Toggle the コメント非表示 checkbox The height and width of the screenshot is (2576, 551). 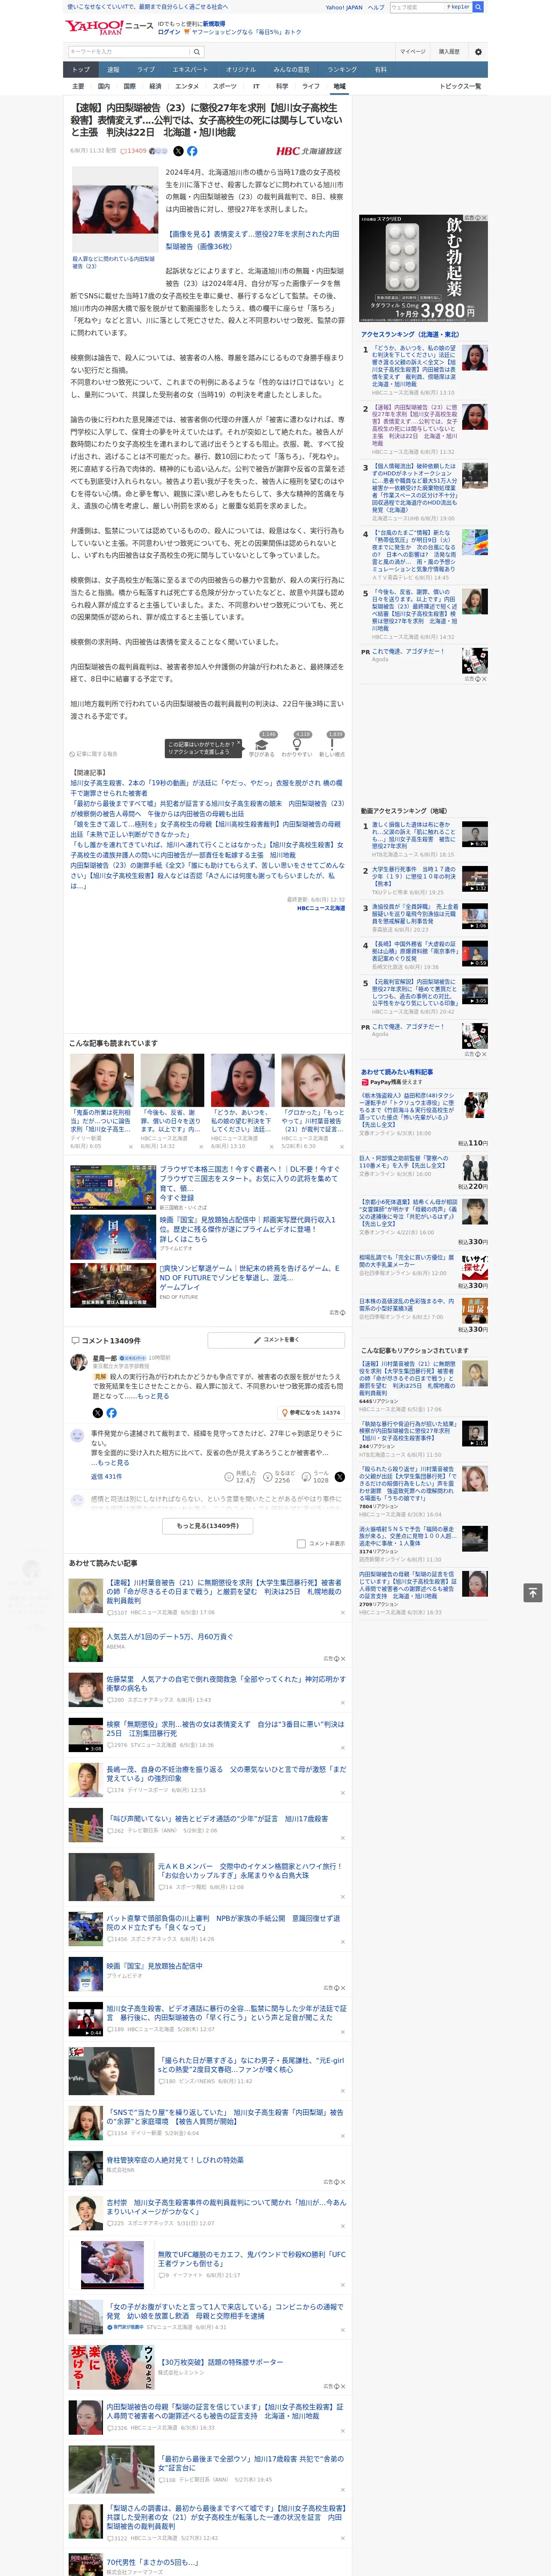pyautogui.click(x=301, y=1543)
